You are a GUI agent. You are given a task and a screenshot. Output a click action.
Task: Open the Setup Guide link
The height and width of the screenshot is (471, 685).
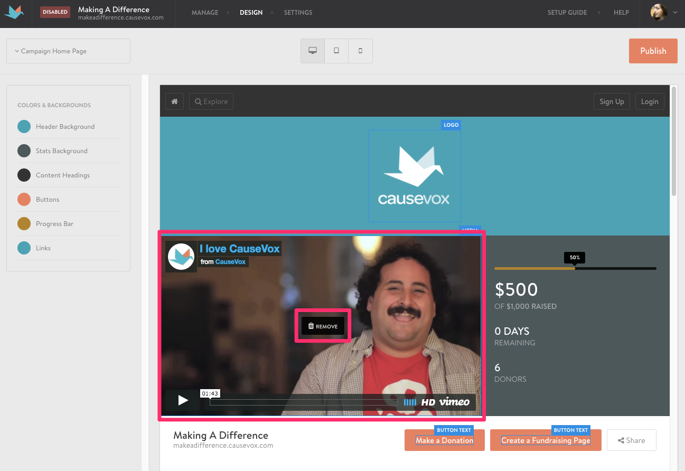coord(567,13)
